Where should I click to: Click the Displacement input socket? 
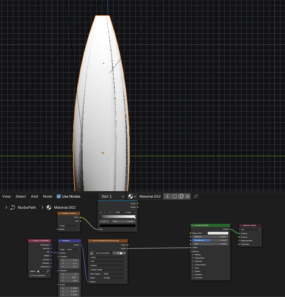(239, 241)
